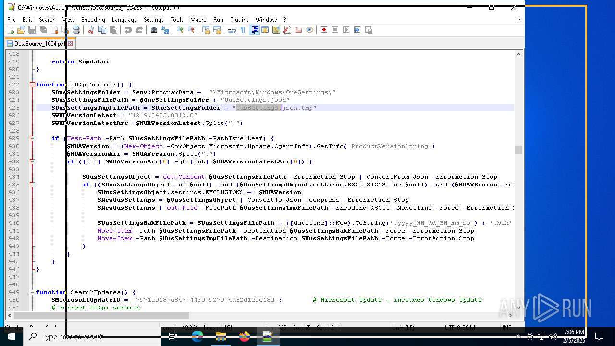The height and width of the screenshot is (346, 615).
Task: Open Find with the binoculars icon
Action: [154, 30]
